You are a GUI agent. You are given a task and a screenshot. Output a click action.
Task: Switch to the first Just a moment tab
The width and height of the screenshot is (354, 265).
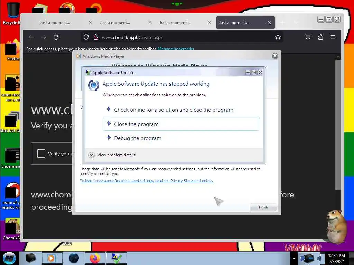55,22
